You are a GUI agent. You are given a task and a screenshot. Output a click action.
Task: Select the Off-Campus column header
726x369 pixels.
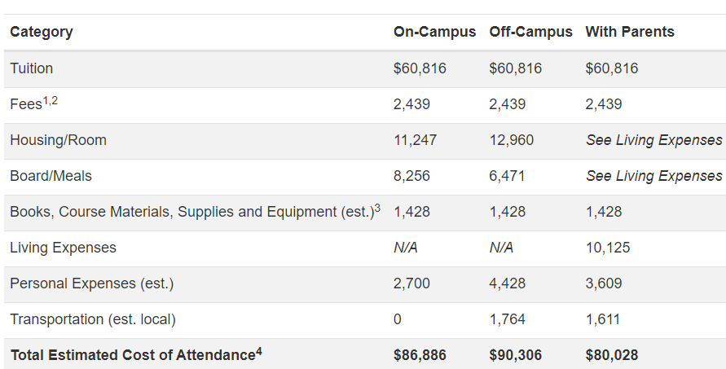coord(531,32)
